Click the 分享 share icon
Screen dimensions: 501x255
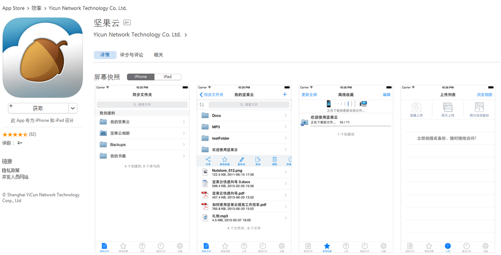208,159
